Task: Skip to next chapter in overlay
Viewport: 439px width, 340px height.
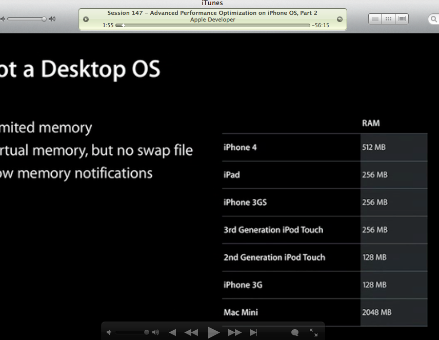Action: (x=253, y=333)
